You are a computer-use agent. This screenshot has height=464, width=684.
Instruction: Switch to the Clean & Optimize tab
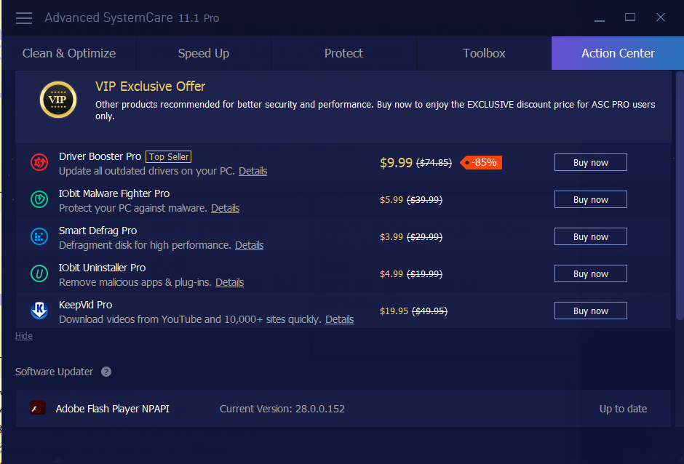[69, 53]
